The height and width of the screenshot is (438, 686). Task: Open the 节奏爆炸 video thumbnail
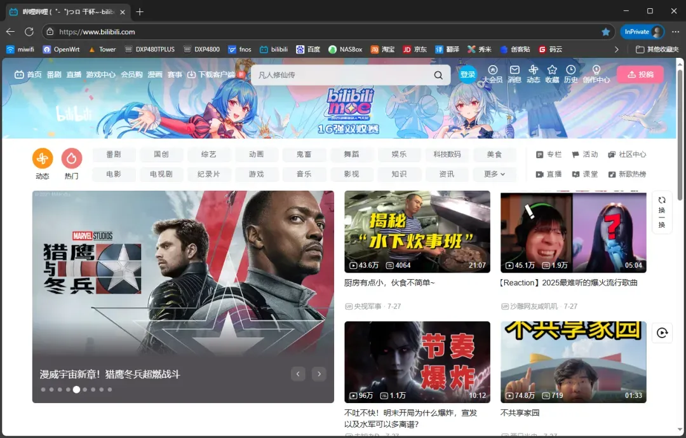point(417,362)
